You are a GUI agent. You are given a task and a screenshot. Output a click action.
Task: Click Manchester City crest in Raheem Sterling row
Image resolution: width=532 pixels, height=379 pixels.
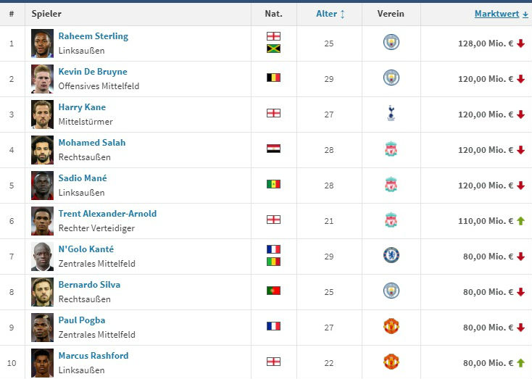click(391, 43)
